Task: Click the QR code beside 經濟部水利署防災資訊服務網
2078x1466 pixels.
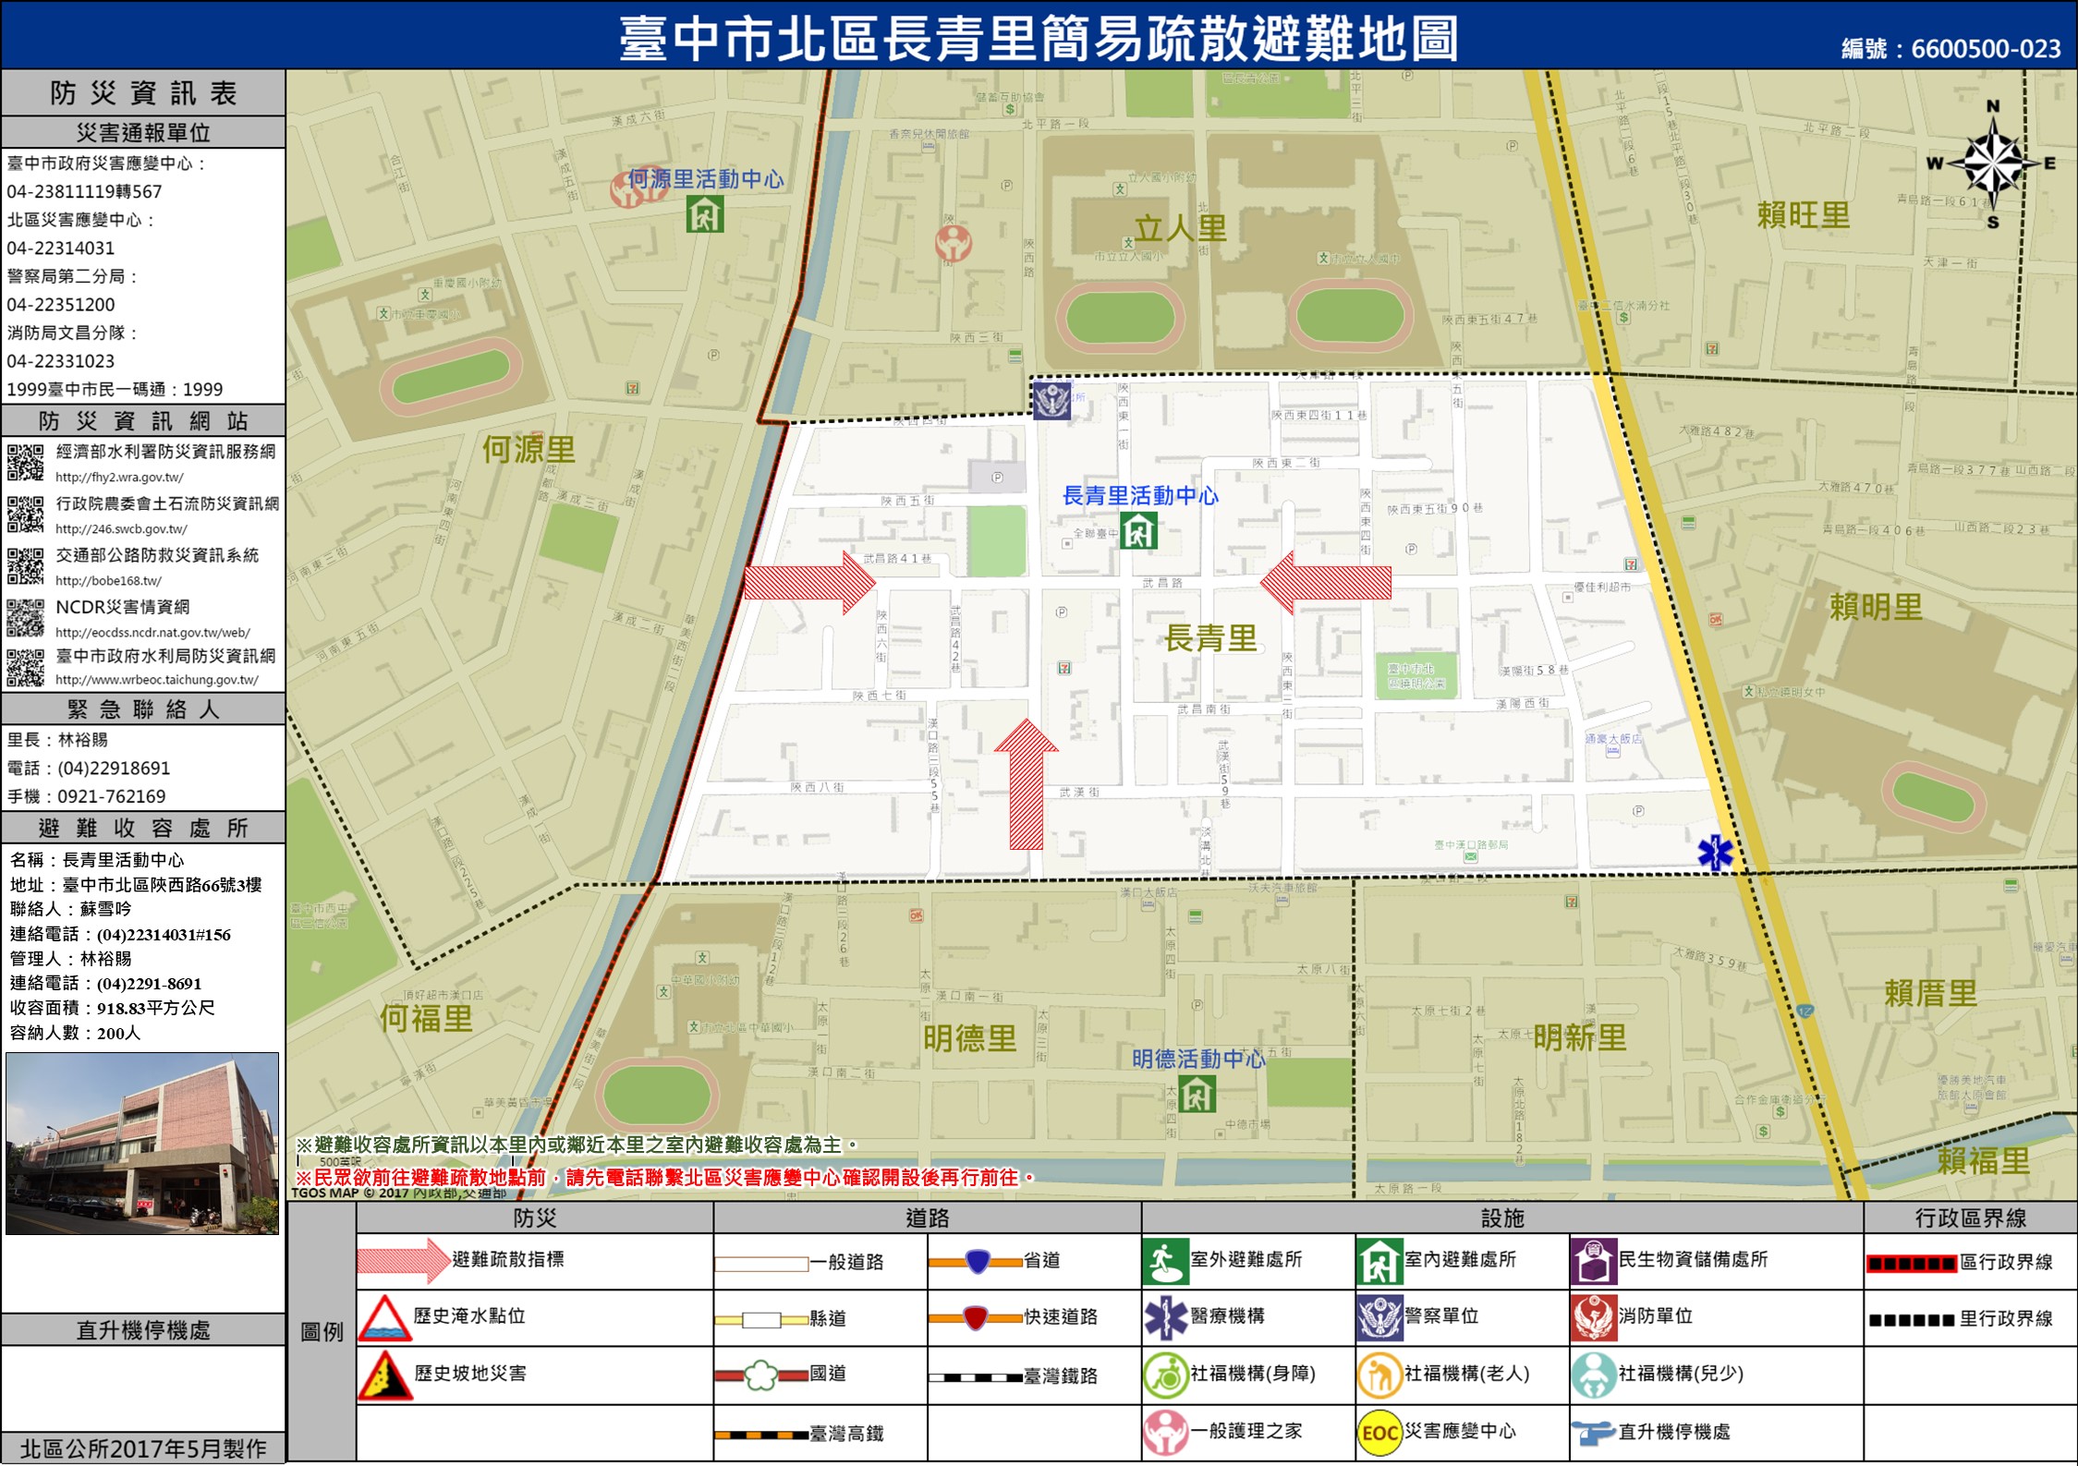Action: [25, 462]
